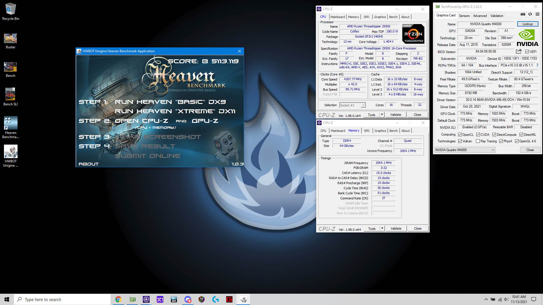Screen dimensions: 543x305
Task: Click the taskbar clock and date
Action: point(519,299)
